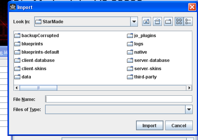The height and width of the screenshot is (140, 198).
Task: Select the client-skins folder icon
Action: pyautogui.click(x=17, y=69)
